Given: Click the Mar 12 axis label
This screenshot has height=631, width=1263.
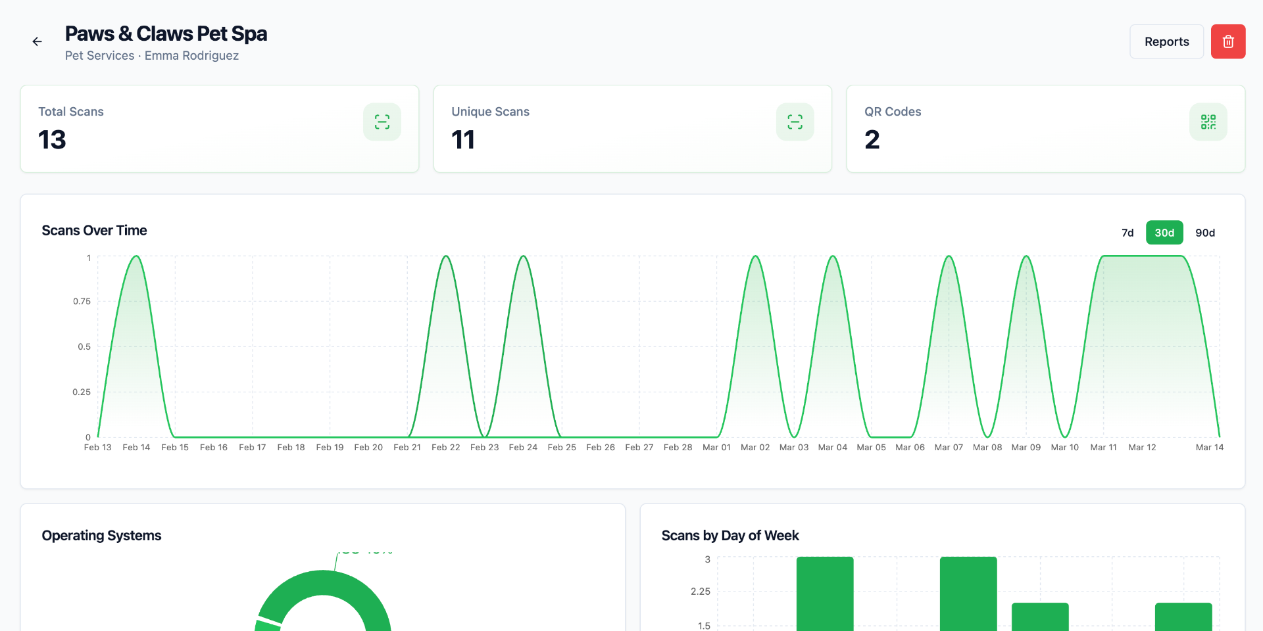Looking at the screenshot, I should tap(1143, 448).
